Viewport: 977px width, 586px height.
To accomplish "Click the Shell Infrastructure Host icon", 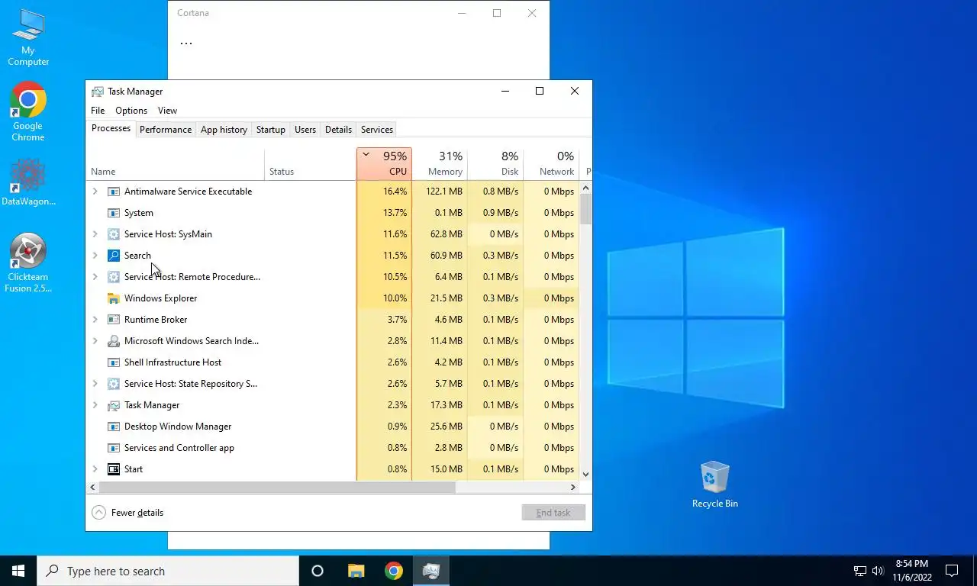I will [x=114, y=362].
